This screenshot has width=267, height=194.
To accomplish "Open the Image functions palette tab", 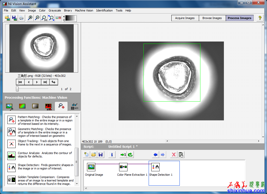I will (9, 107).
